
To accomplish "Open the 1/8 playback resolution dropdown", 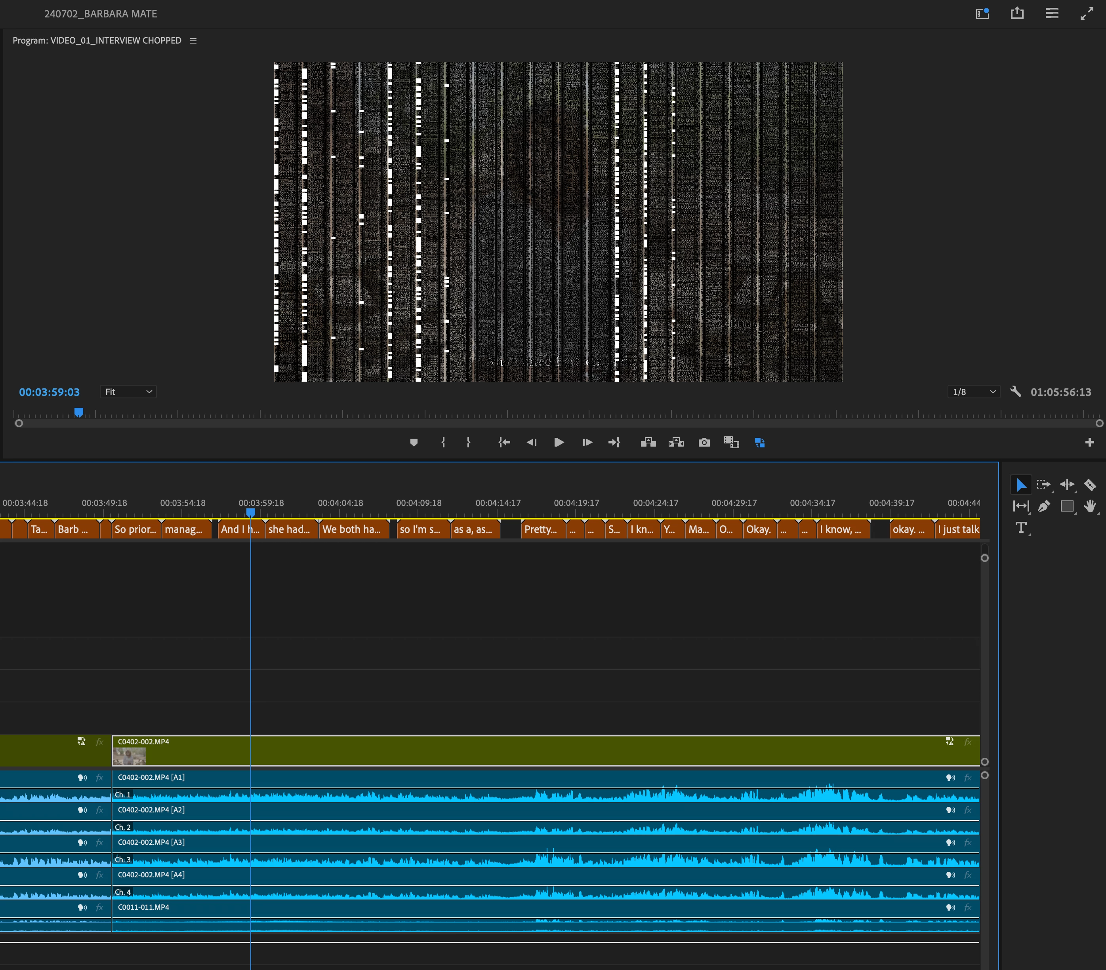I will (x=973, y=392).
